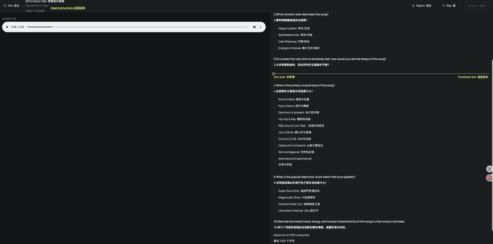Click the tempo slider handle
Viewport: 493px width, 244px height.
pyautogui.click(x=274, y=74)
